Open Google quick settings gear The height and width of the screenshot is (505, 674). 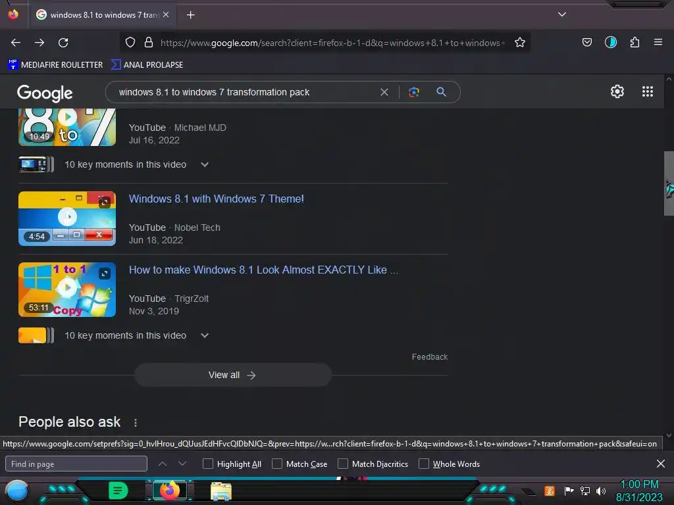tap(617, 91)
